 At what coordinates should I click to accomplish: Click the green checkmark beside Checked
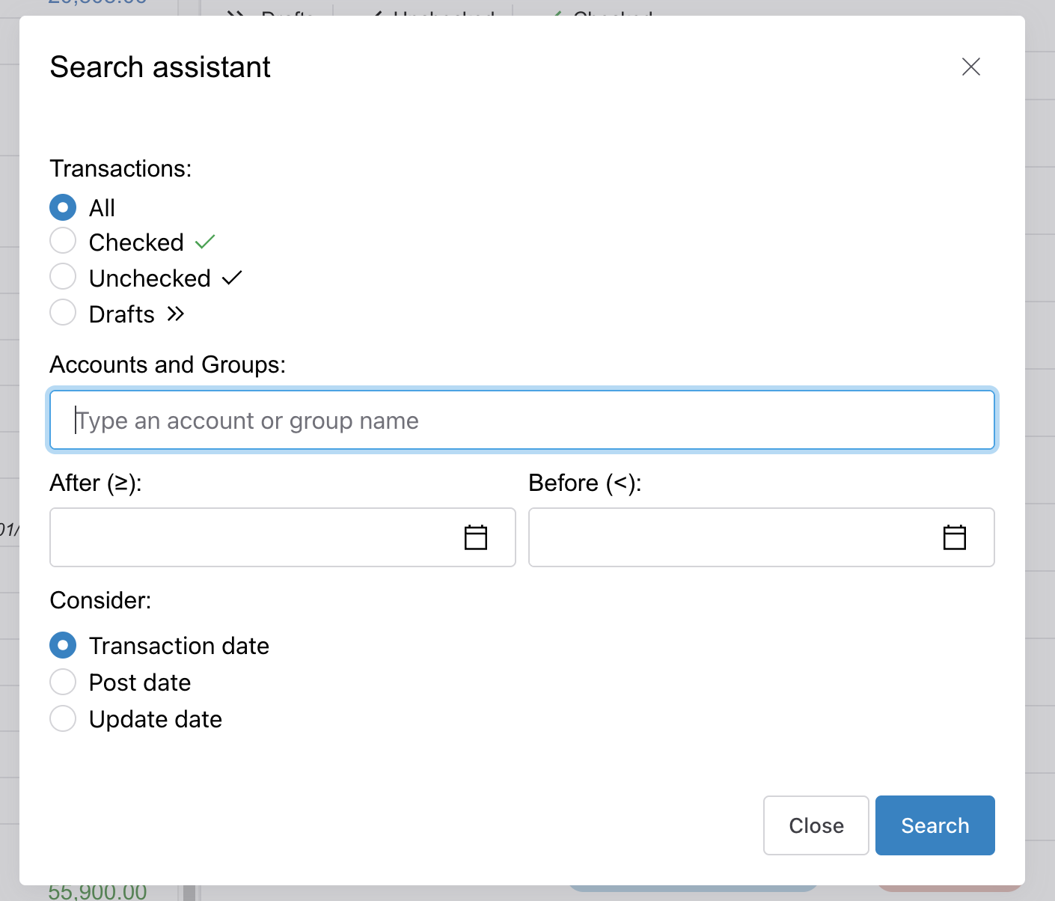(204, 240)
